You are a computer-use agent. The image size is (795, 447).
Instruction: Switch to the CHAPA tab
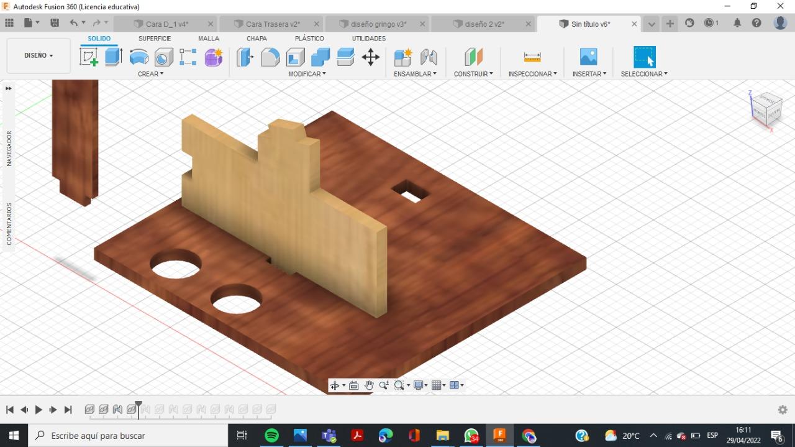(257, 39)
